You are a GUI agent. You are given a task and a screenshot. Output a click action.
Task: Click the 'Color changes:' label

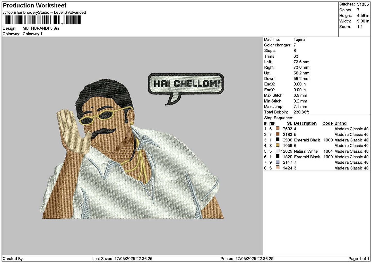[278, 45]
